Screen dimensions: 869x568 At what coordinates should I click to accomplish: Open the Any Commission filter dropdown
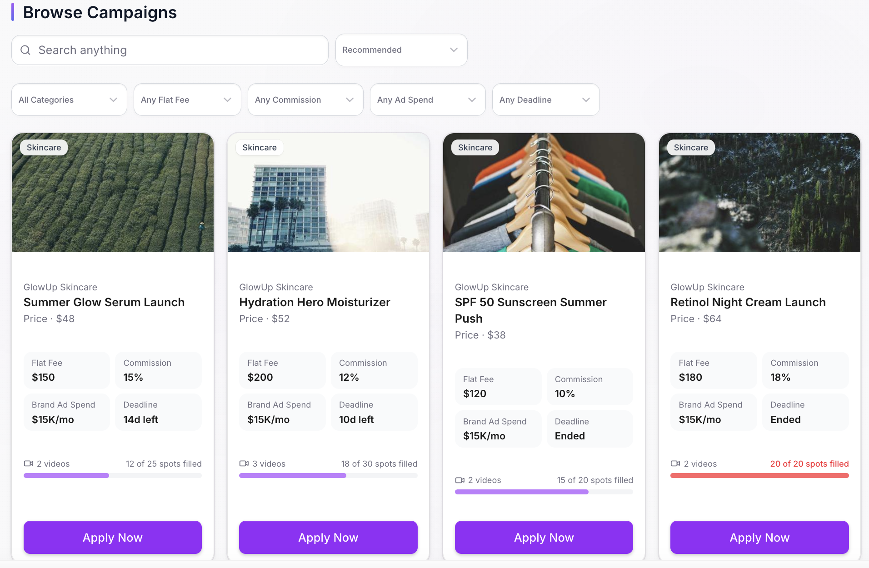point(305,100)
